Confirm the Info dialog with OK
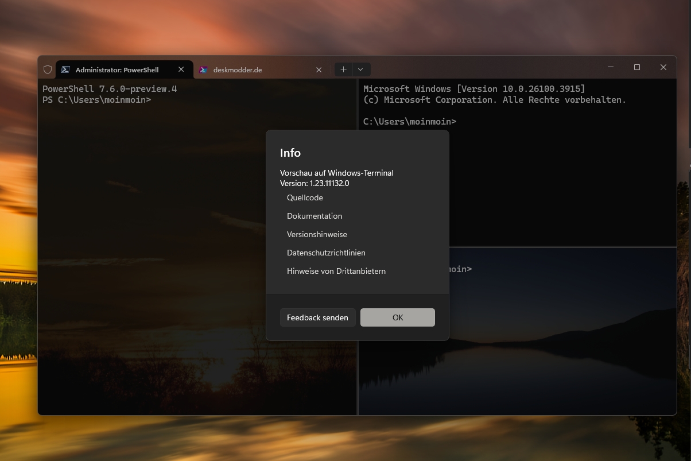 pyautogui.click(x=398, y=317)
